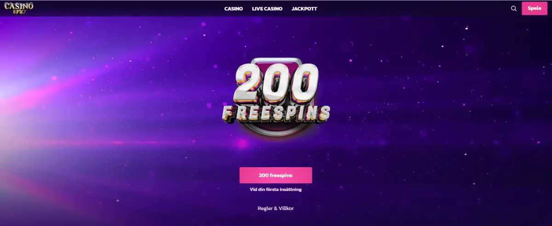Viewport: 552px width, 226px height.
Task: Switch to the LIVE CASINO tab
Action: tap(267, 9)
